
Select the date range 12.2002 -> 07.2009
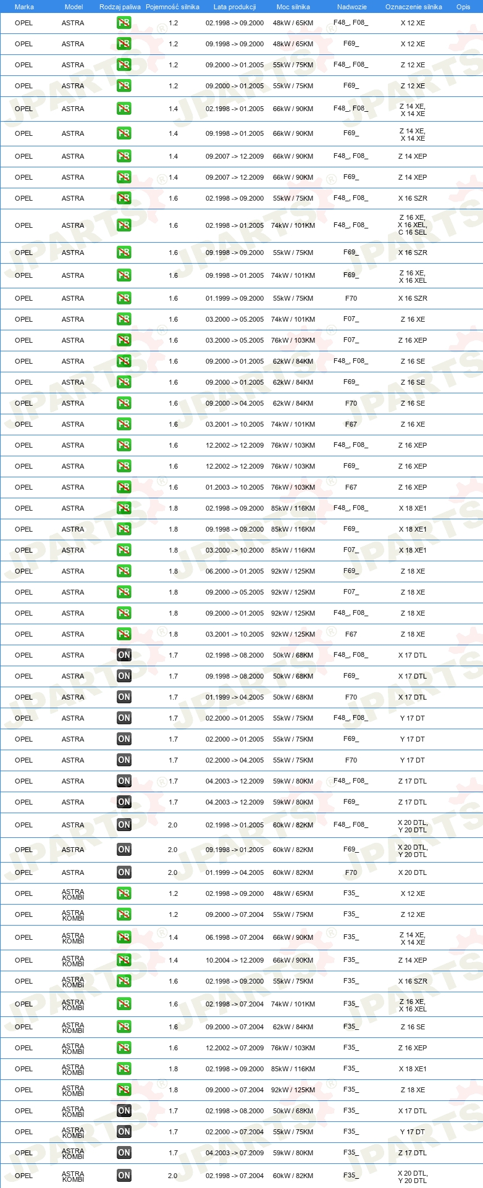pyautogui.click(x=235, y=1048)
